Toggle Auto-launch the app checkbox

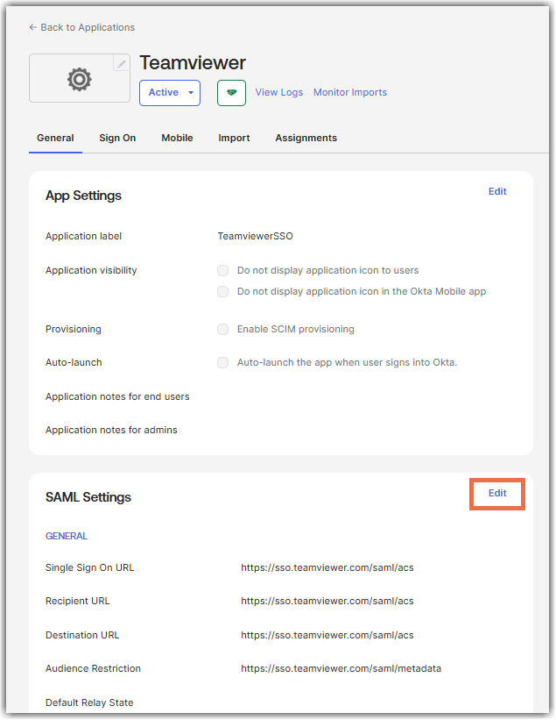222,363
